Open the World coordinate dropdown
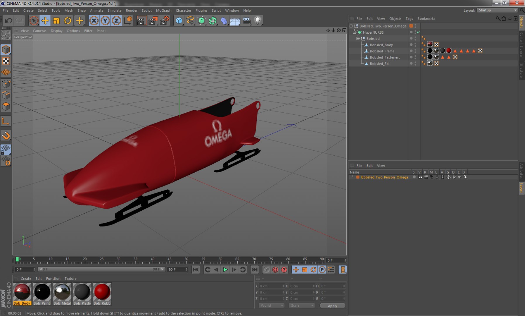 coord(272,305)
